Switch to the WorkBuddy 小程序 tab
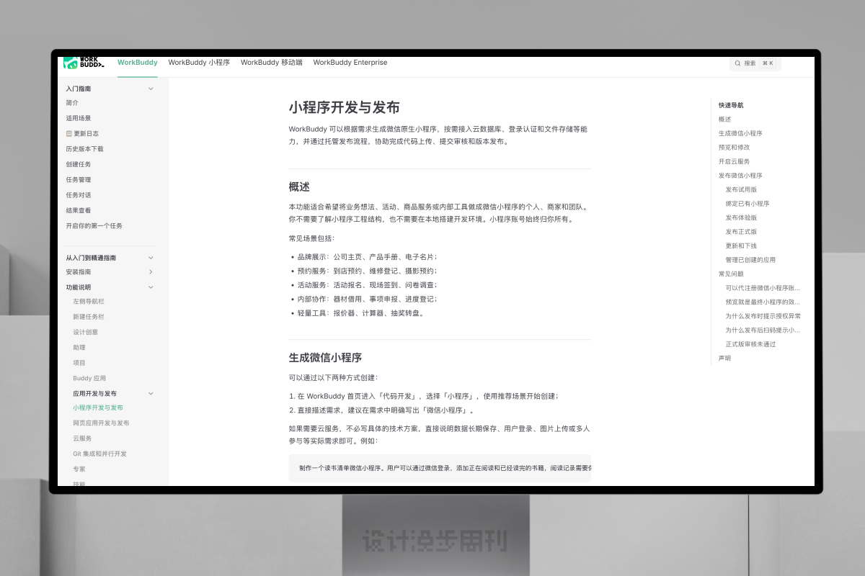This screenshot has width=865, height=576. (x=199, y=63)
